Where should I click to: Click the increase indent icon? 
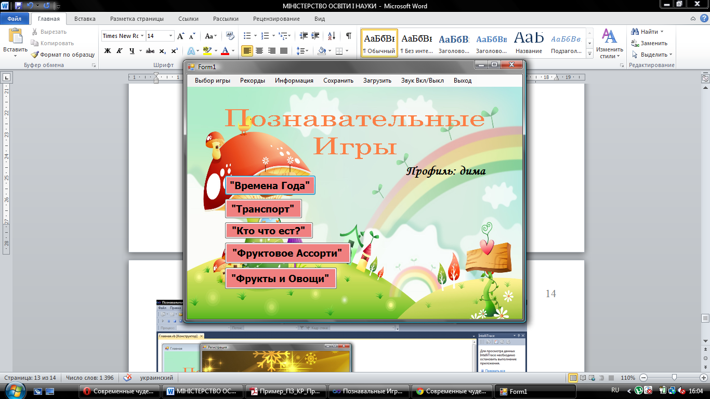coord(316,36)
